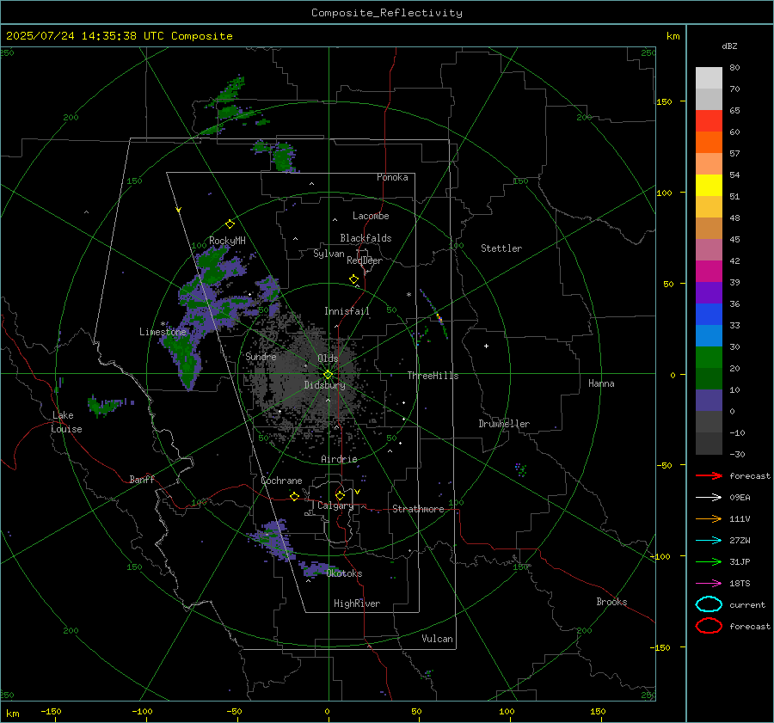Click the asterisk marker above Limestone
This screenshot has height=723, width=774.
(163, 324)
